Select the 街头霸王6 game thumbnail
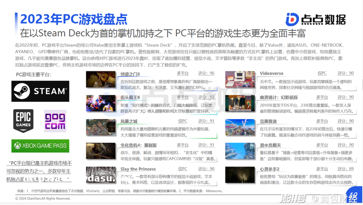This screenshot has height=205, width=363. [x=101, y=104]
